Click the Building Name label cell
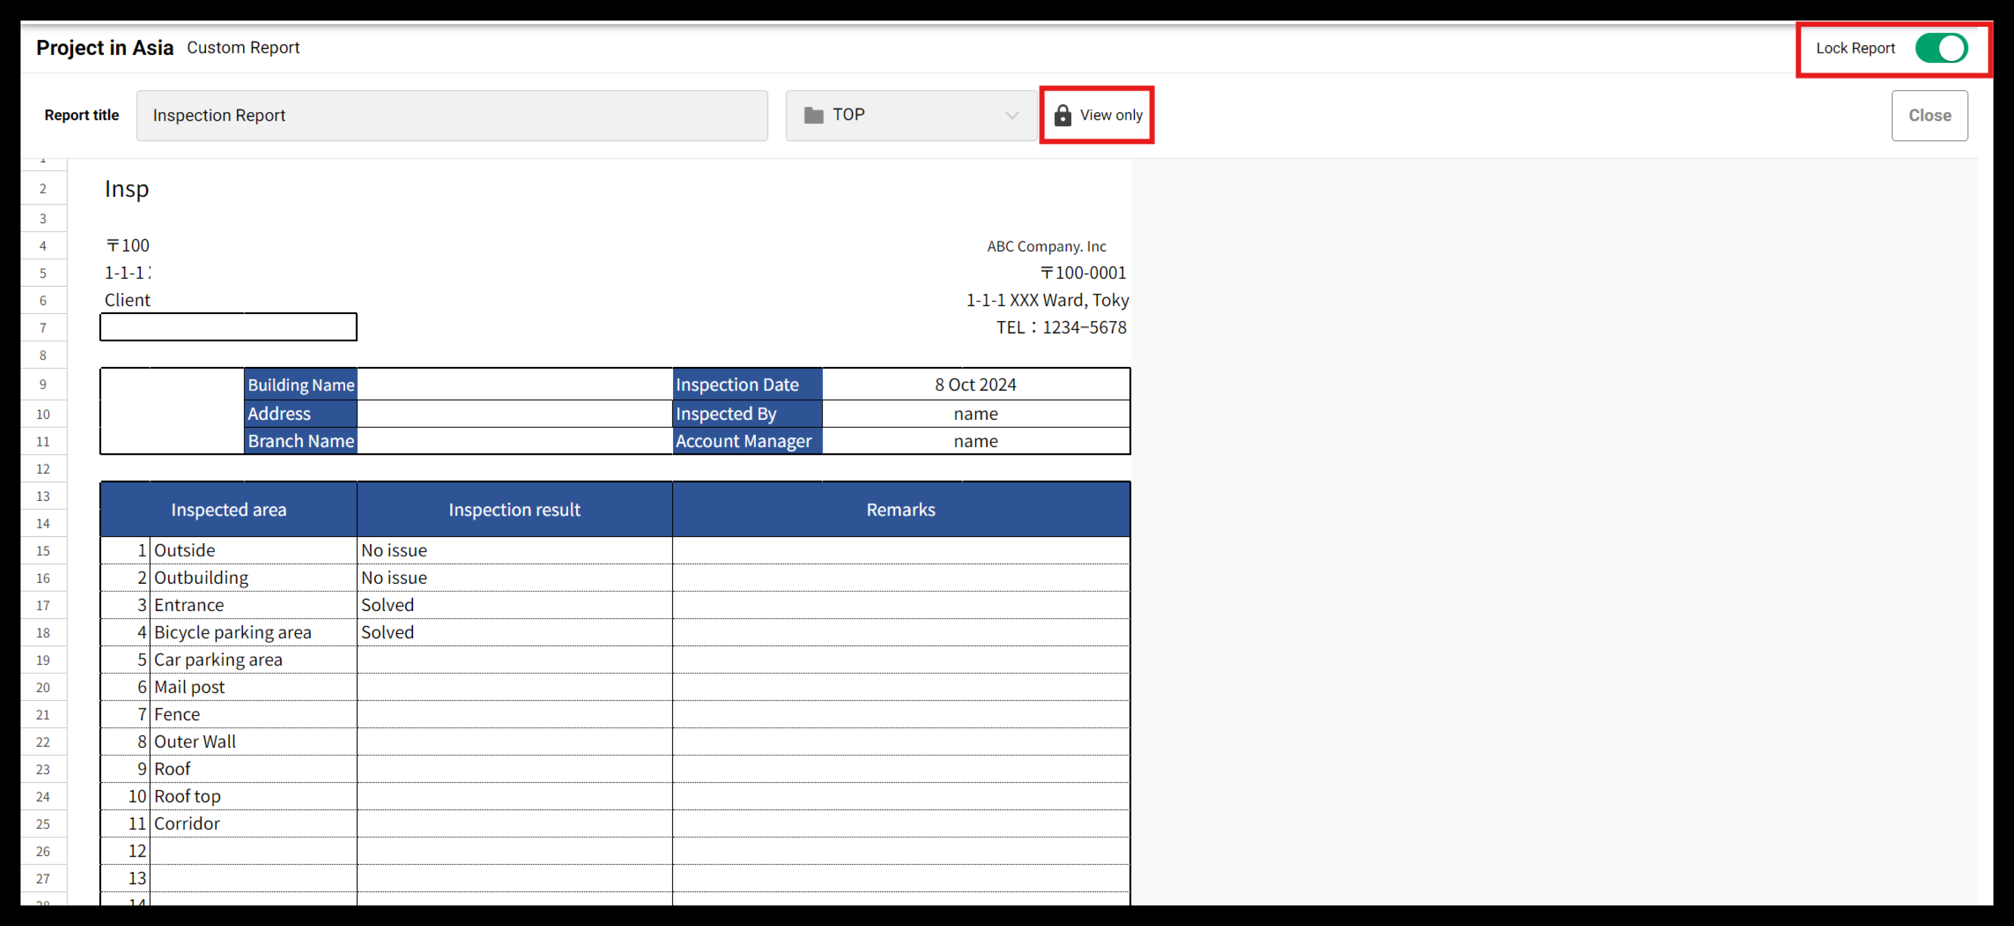 (x=301, y=385)
